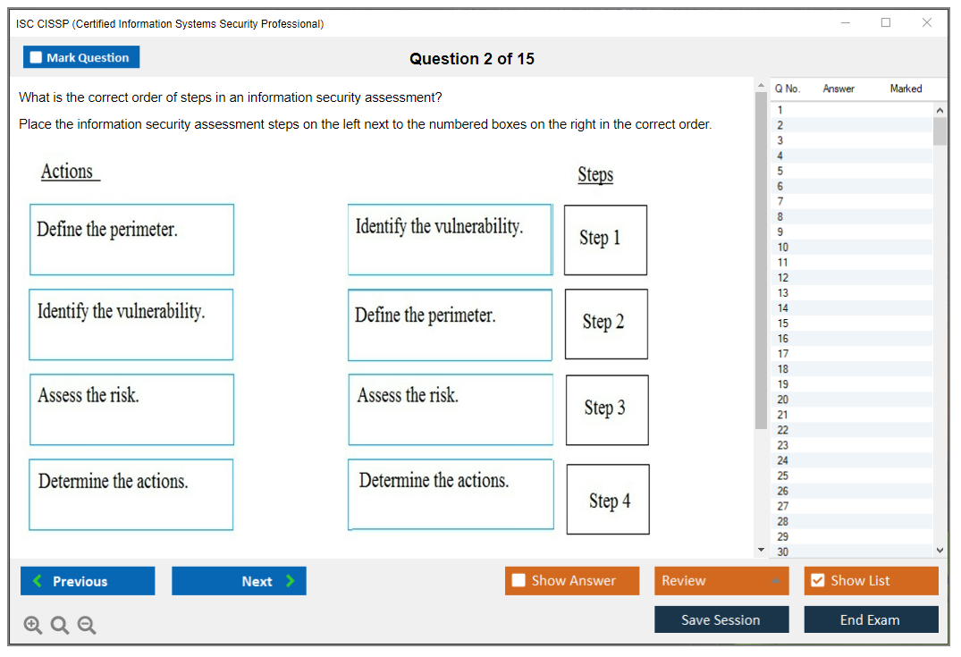Image resolution: width=961 pixels, height=657 pixels.
Task: Enable the Show Answer checkbox
Action: 518,581
